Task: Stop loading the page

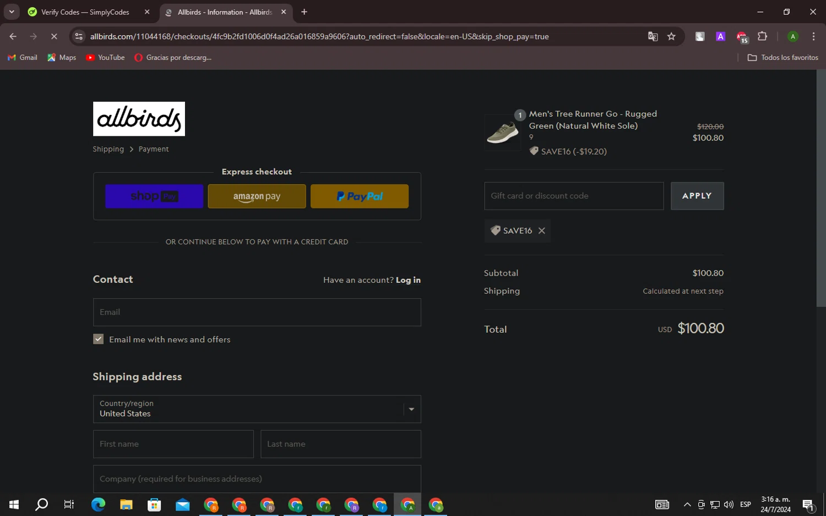Action: [x=54, y=36]
